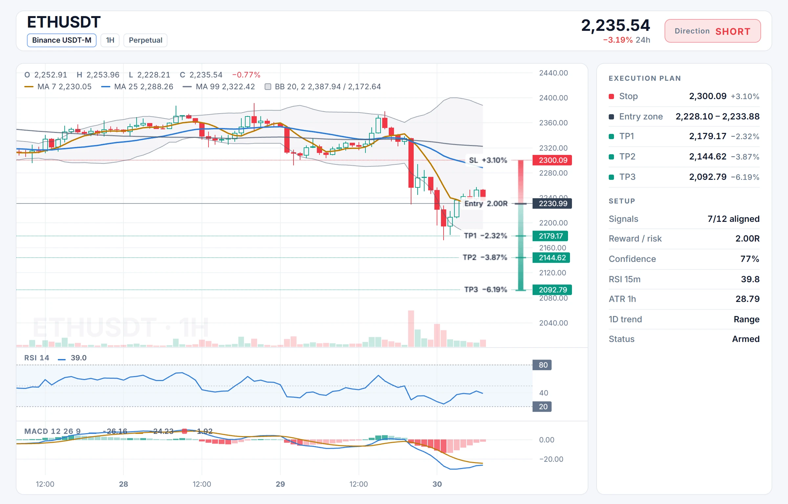Click the Entry zone 2,228.10 – 2,233.88 value
The height and width of the screenshot is (504, 788).
tap(718, 116)
